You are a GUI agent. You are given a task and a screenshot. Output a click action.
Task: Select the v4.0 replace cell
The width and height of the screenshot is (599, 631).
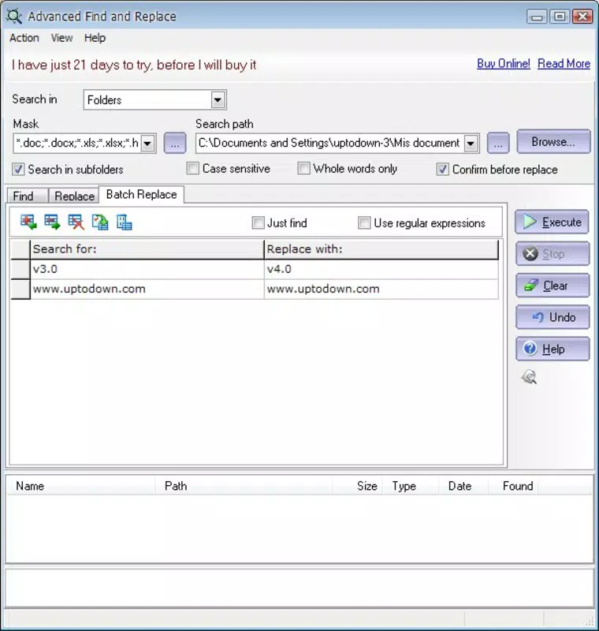[381, 269]
